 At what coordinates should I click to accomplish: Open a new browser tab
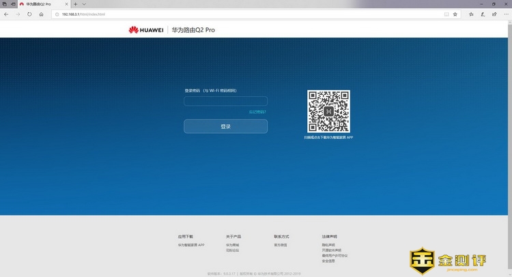pyautogui.click(x=75, y=4)
